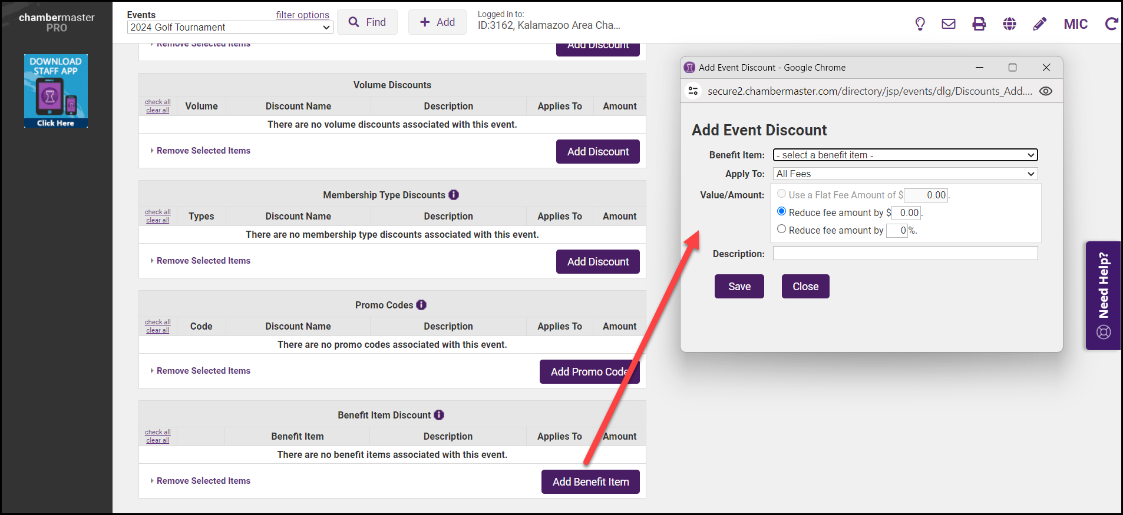Screen dimensions: 1123x515
Task: Click the Description text field
Action: tap(905, 253)
